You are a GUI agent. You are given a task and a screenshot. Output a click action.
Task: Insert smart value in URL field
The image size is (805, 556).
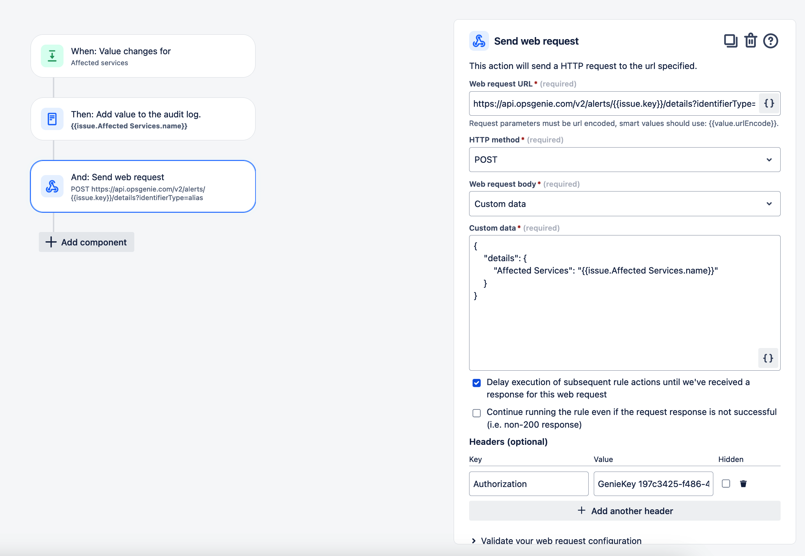coord(769,103)
